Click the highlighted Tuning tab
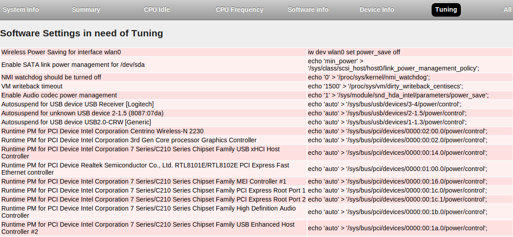This screenshot has height=237, width=513. (446, 10)
